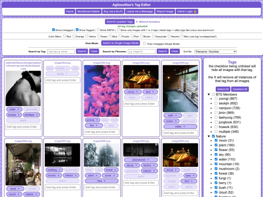The height and width of the screenshot is (197, 263).
Task: Check Only Untagged (Single Mode)
Action: [x=145, y=43]
